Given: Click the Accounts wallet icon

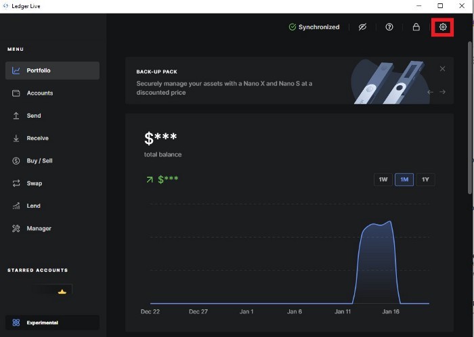Looking at the screenshot, I should coord(16,93).
